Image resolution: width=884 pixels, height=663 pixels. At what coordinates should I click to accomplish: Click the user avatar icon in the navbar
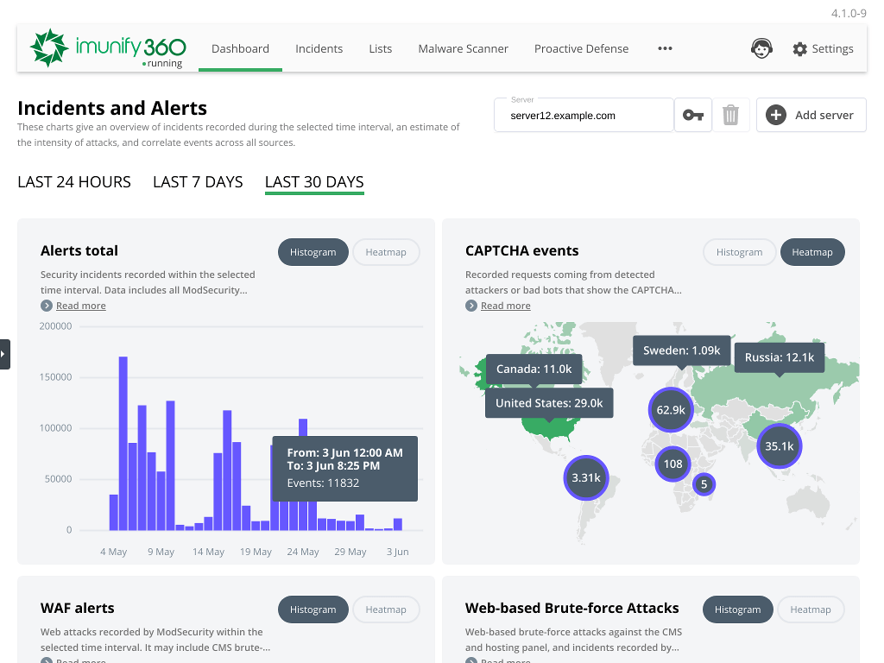(x=762, y=48)
